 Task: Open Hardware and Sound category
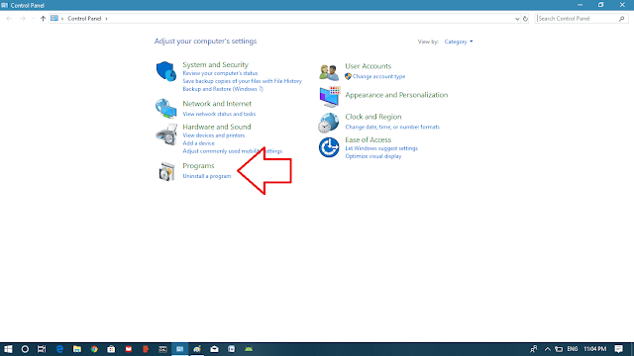point(217,127)
